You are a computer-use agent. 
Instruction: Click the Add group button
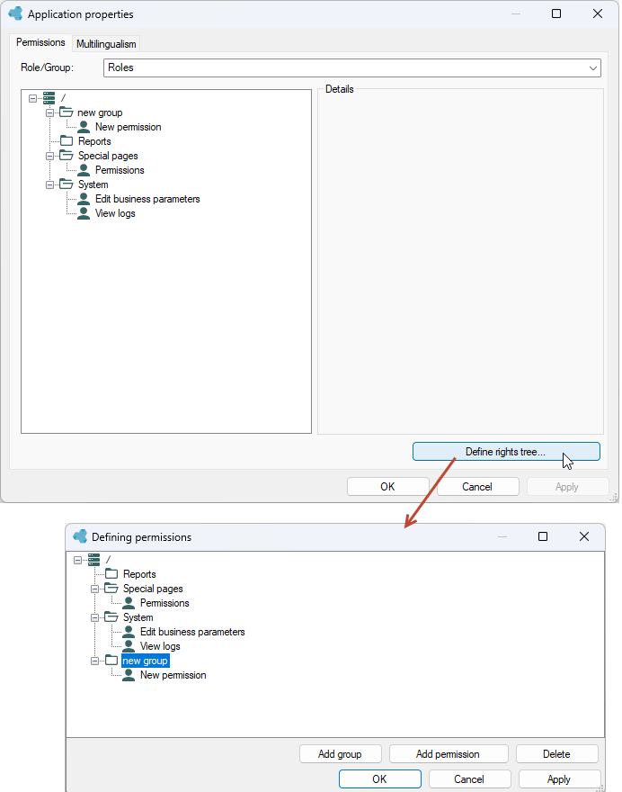[x=340, y=753]
